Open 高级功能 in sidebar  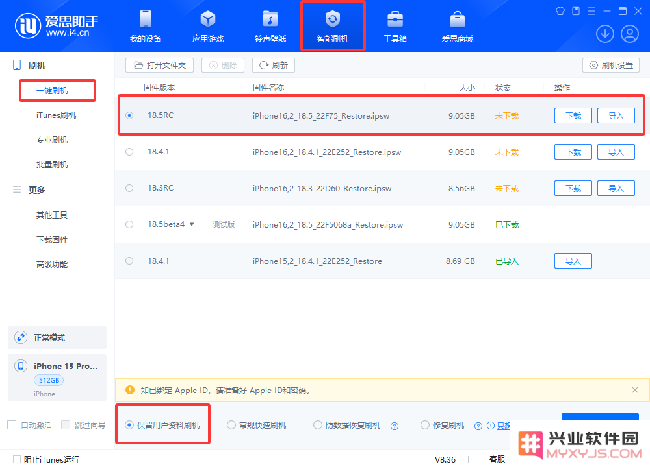click(52, 264)
